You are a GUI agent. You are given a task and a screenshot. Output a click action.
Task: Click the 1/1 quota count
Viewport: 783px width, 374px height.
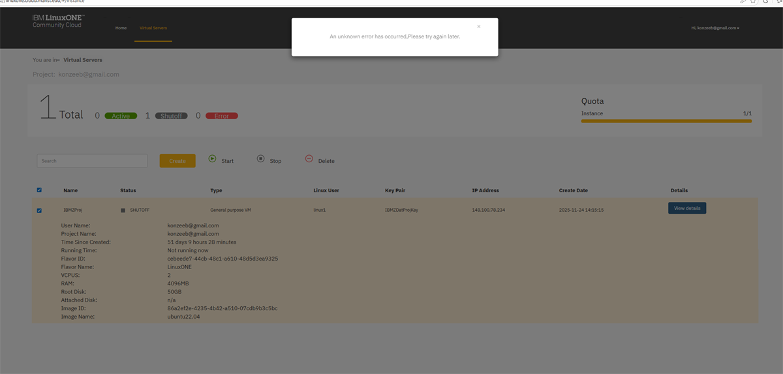tap(747, 113)
